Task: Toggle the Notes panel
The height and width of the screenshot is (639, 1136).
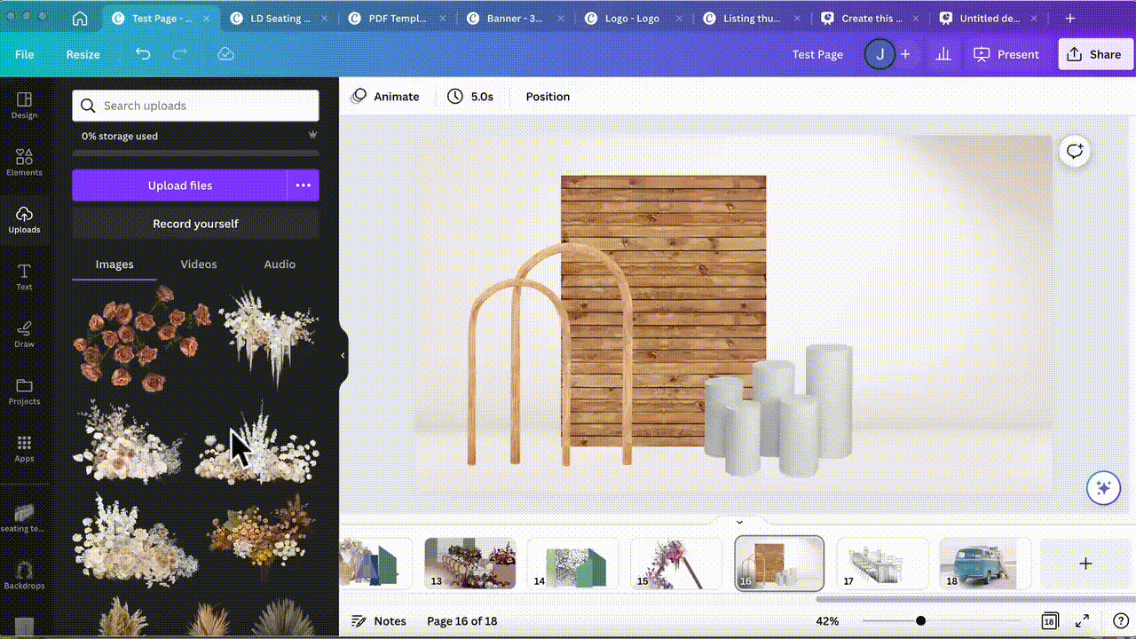Action: pos(379,621)
